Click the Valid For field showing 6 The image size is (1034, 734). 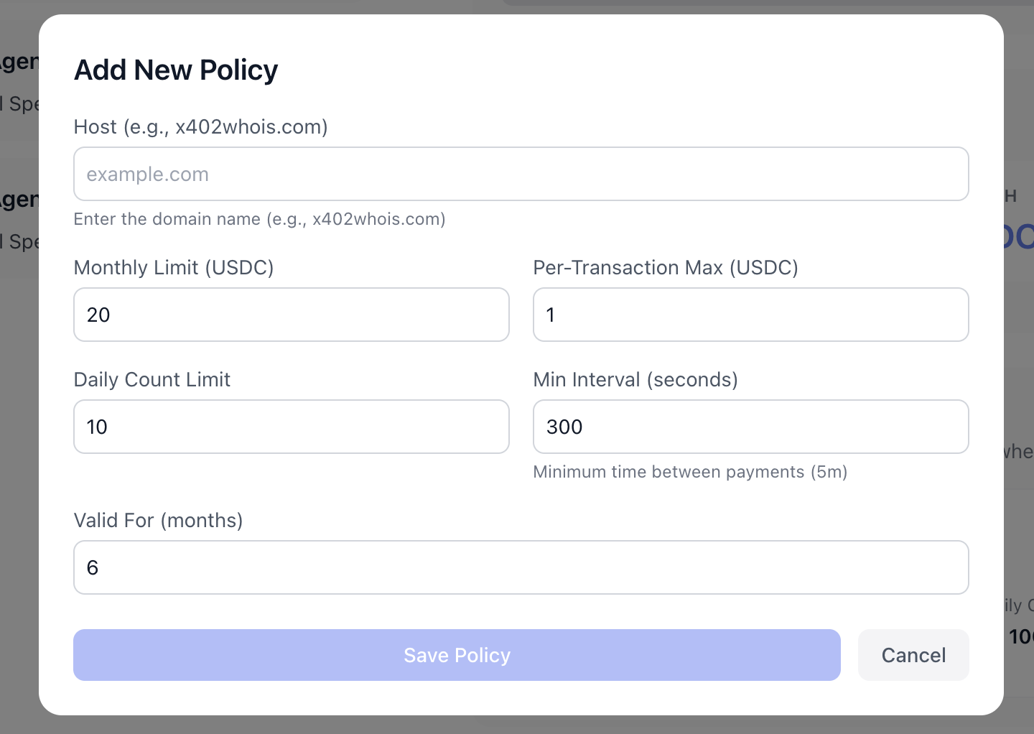[521, 567]
